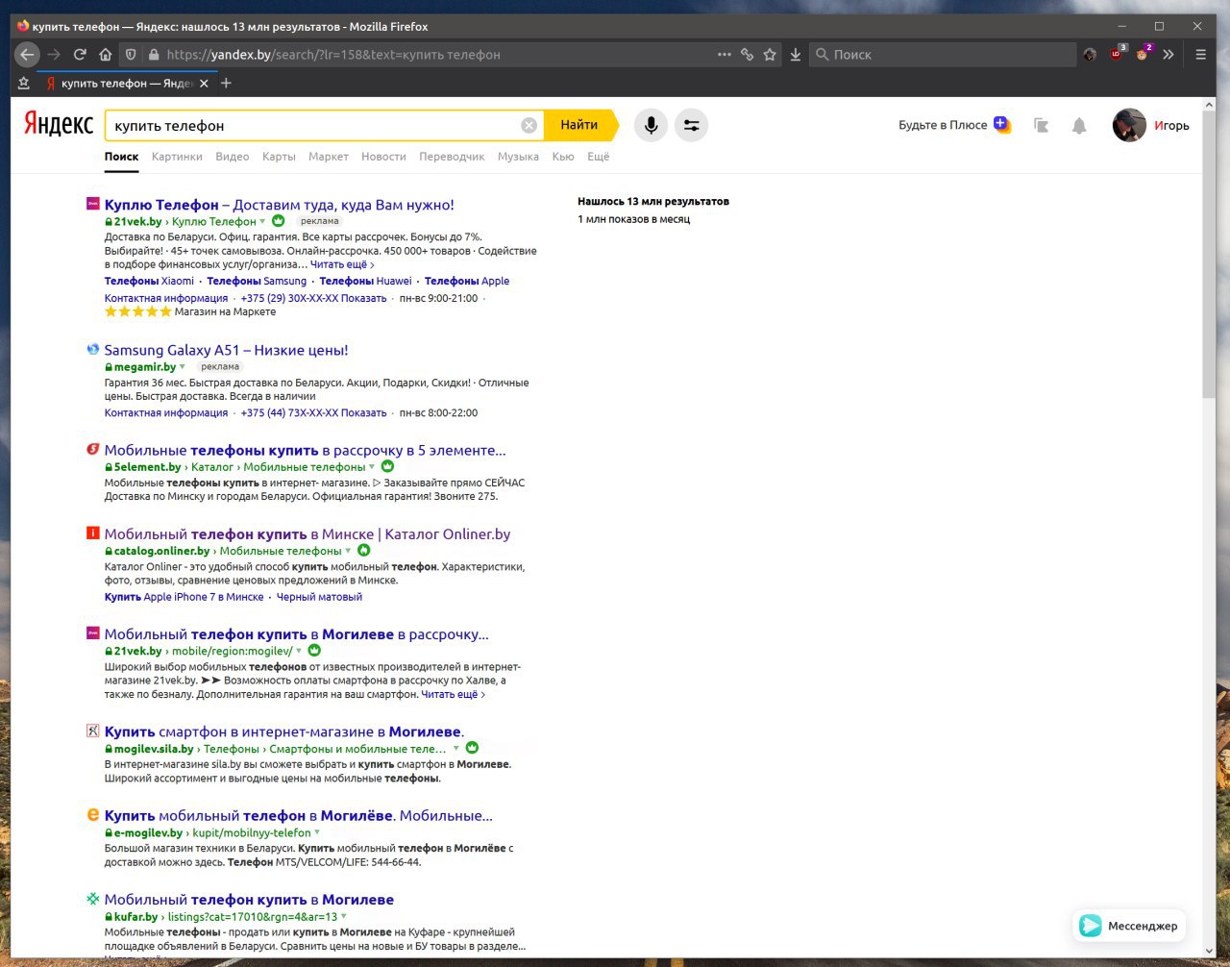Open Телефоны Xiaomi sitelink
The width and height of the screenshot is (1230, 967).
(x=149, y=282)
